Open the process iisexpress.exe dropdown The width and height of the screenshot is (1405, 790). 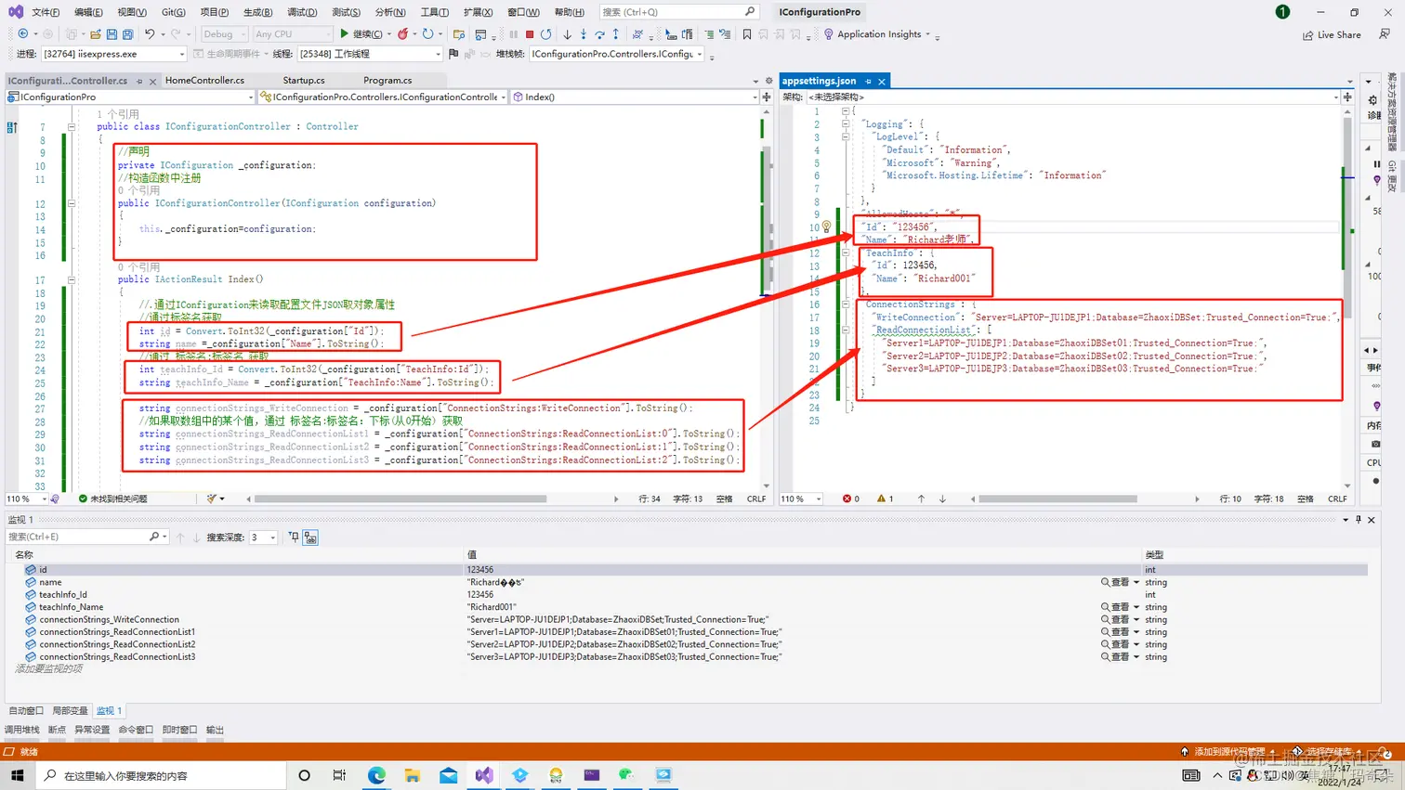(114, 54)
